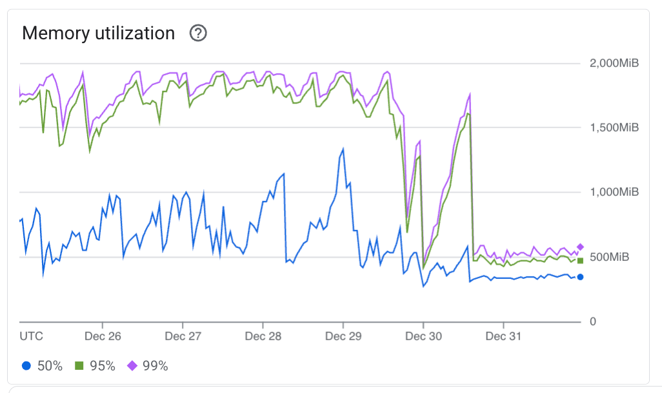662x393 pixels.
Task: Toggle the 50% series legend label
Action: 50,366
